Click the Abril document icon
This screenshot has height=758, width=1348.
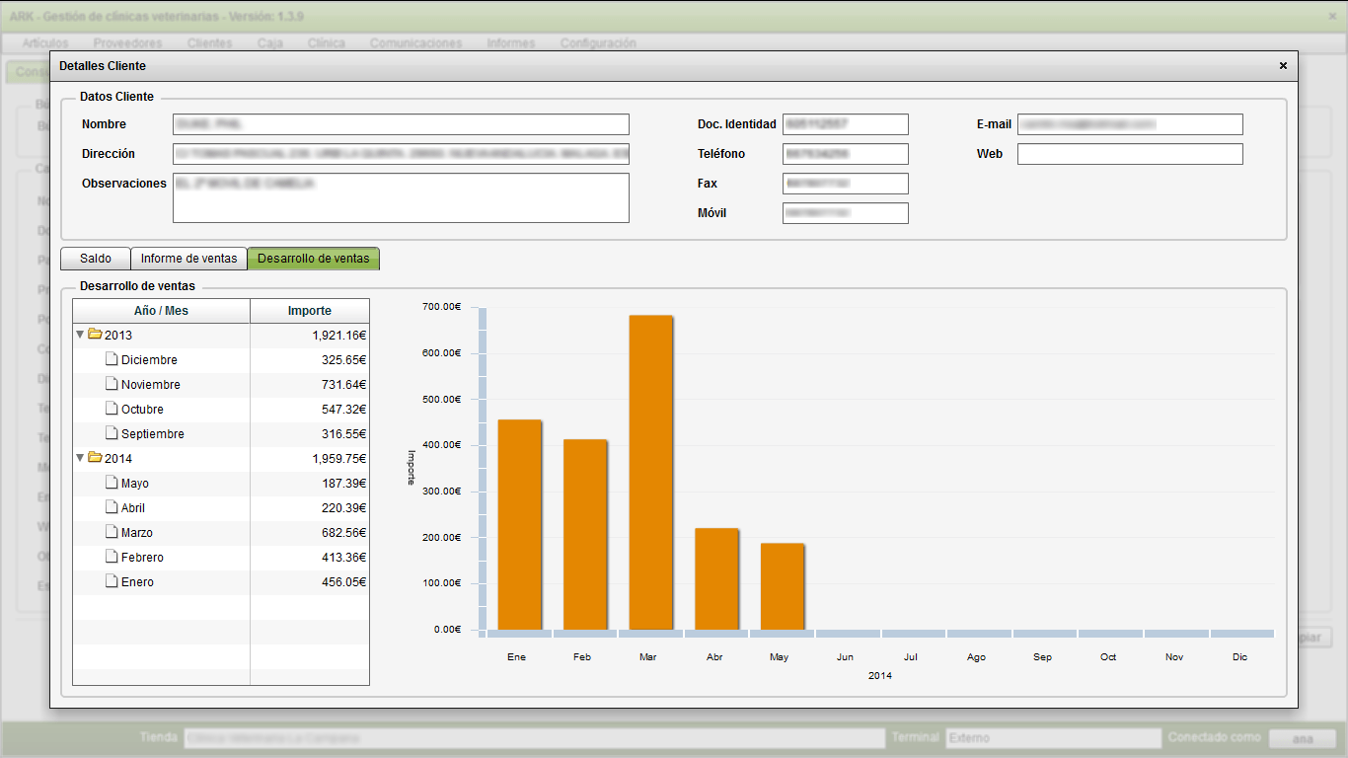112,507
